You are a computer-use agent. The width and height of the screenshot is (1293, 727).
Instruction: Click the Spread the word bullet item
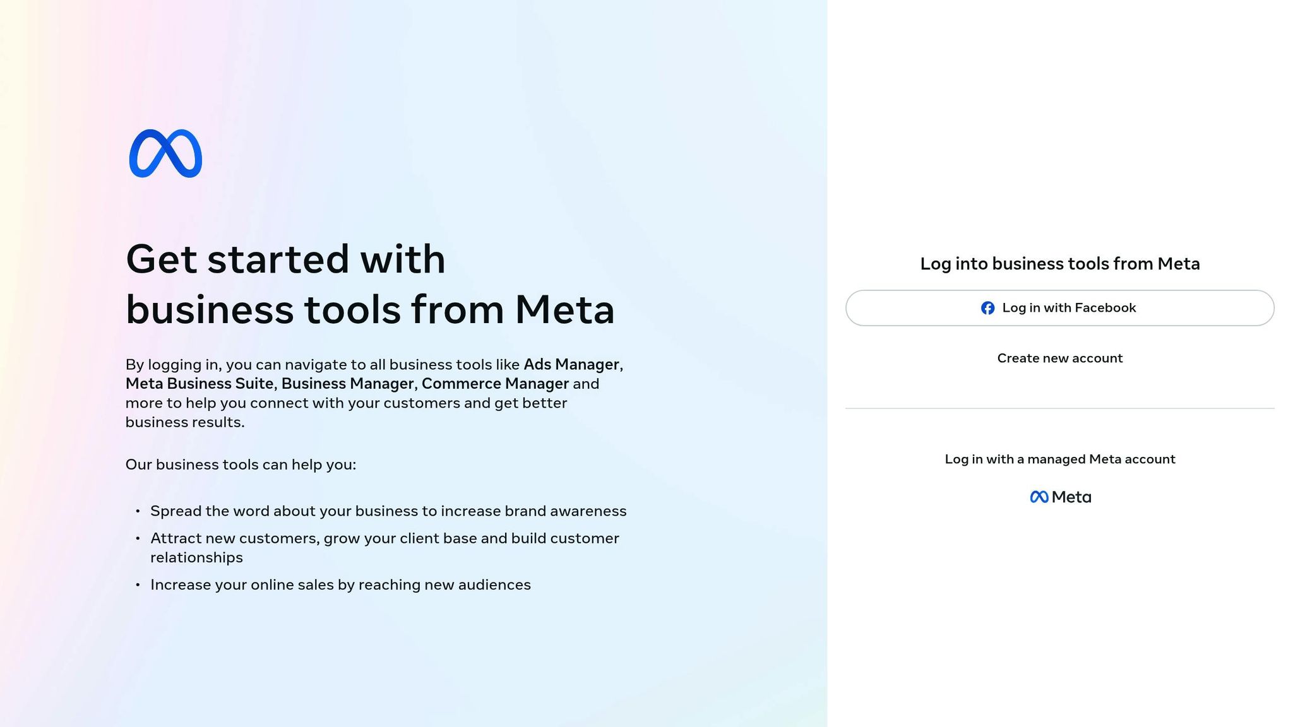point(388,511)
